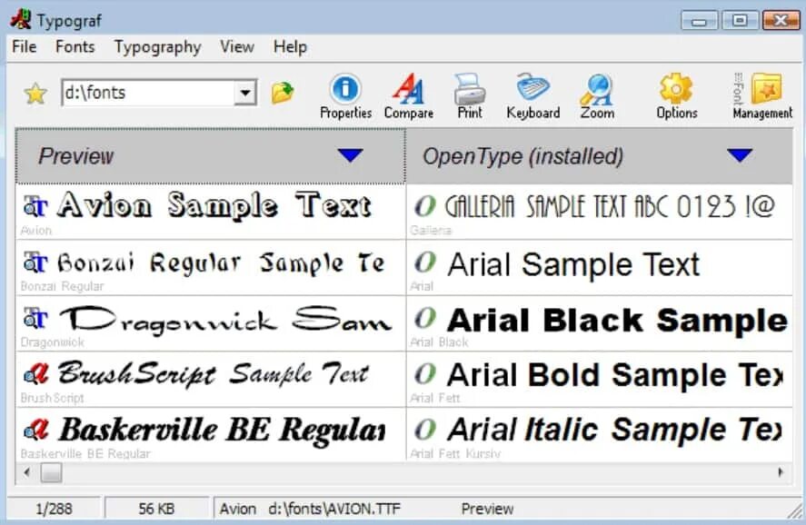The image size is (806, 525).
Task: Click the TrueType icon beside Bonzai Regular
Action: click(x=35, y=262)
